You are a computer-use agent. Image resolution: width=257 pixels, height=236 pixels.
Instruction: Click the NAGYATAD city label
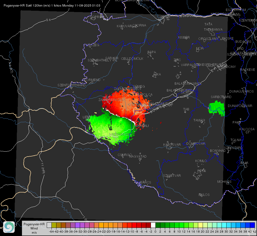point(138,156)
